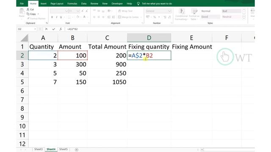
Task: Open the font name dropdown
Action: (x=66, y=11)
